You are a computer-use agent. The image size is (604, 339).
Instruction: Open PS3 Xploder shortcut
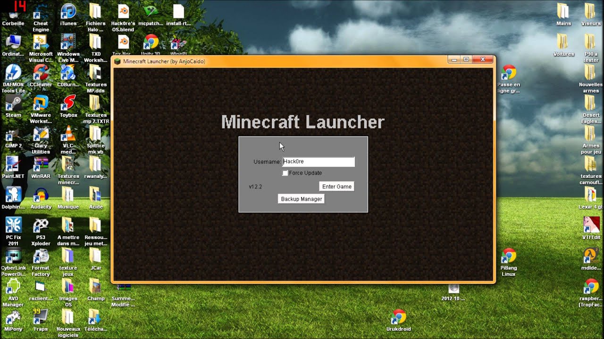[41, 232]
